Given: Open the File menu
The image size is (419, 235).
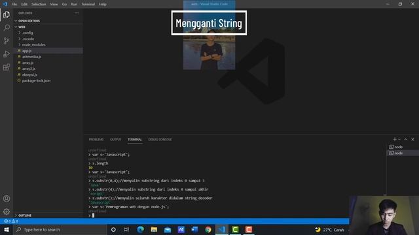Looking at the screenshot, I should point(14,5).
